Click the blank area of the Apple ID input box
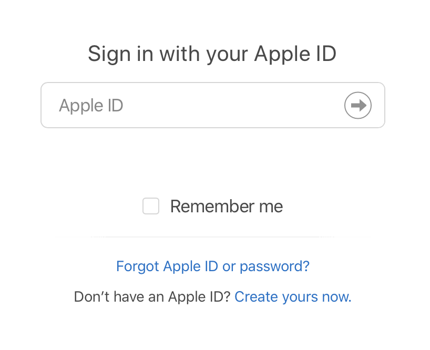 click(233, 105)
